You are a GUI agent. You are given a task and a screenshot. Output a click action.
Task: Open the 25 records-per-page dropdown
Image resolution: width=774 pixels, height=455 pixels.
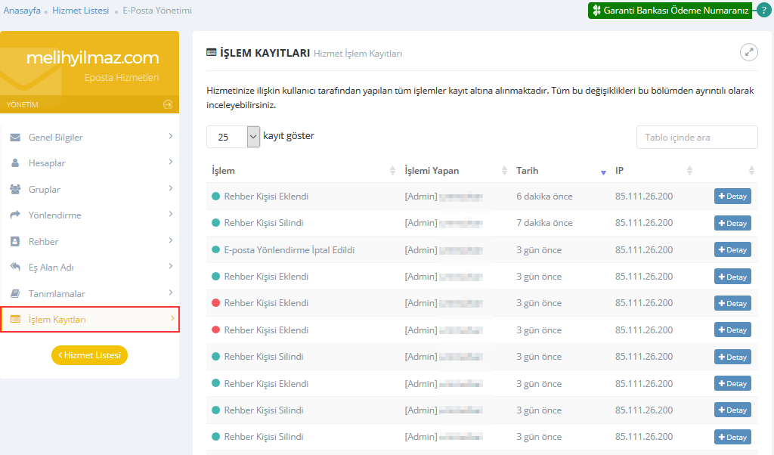tap(233, 137)
